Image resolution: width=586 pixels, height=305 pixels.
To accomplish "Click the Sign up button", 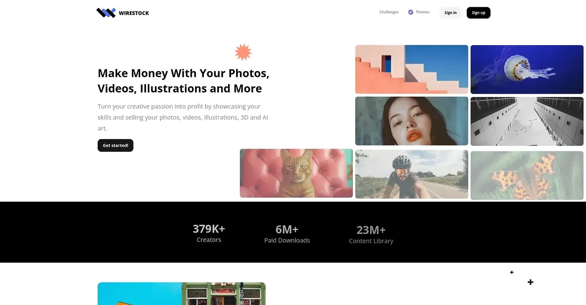I will [478, 13].
